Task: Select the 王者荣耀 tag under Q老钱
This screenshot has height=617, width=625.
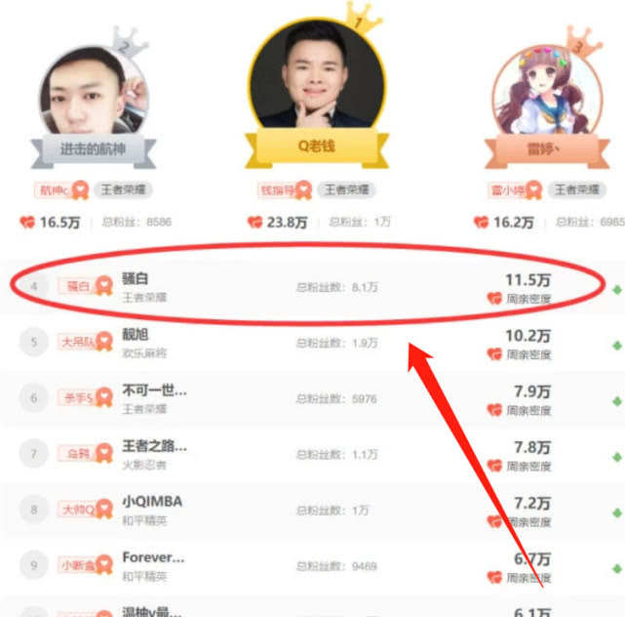Action: tap(346, 189)
